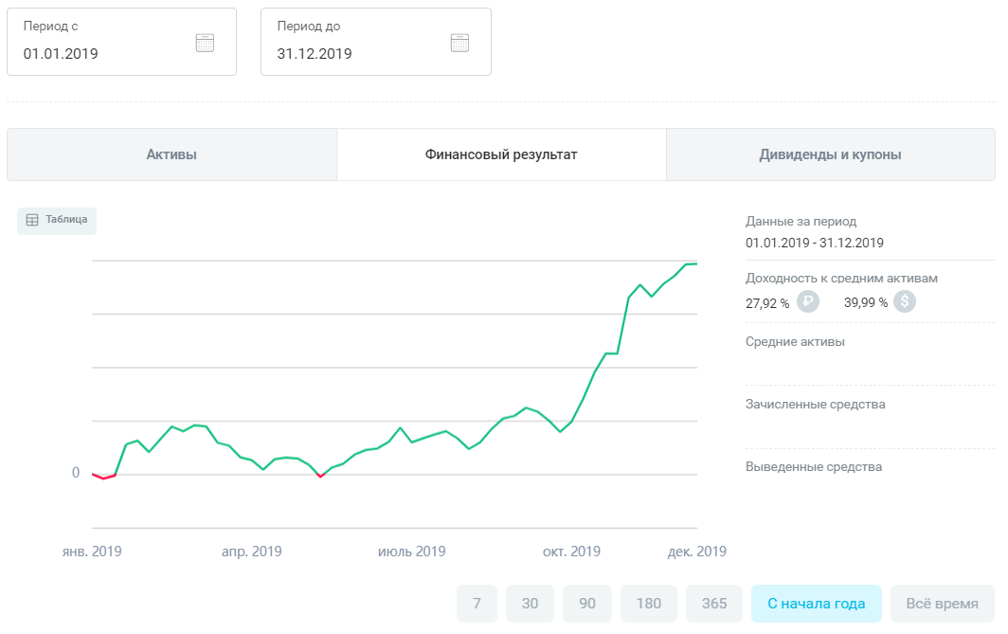Click the 'Период до' date field

coord(358,53)
